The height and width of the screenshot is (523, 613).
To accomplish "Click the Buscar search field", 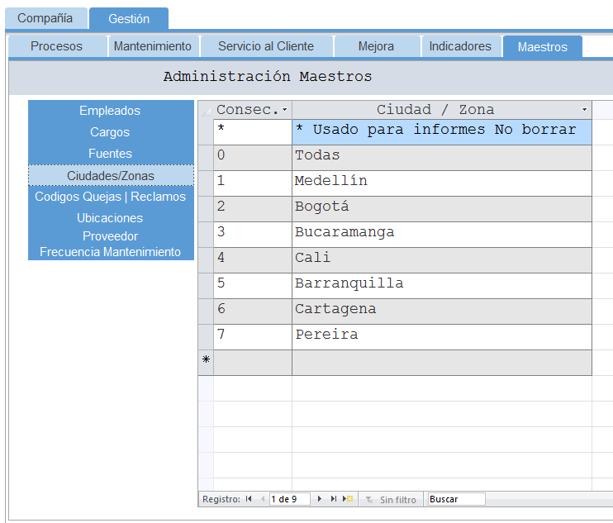I will pyautogui.click(x=456, y=499).
